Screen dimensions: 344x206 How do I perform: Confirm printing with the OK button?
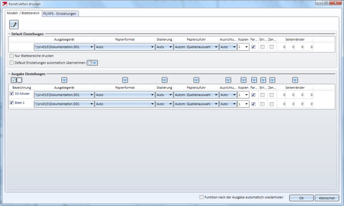[x=301, y=198]
